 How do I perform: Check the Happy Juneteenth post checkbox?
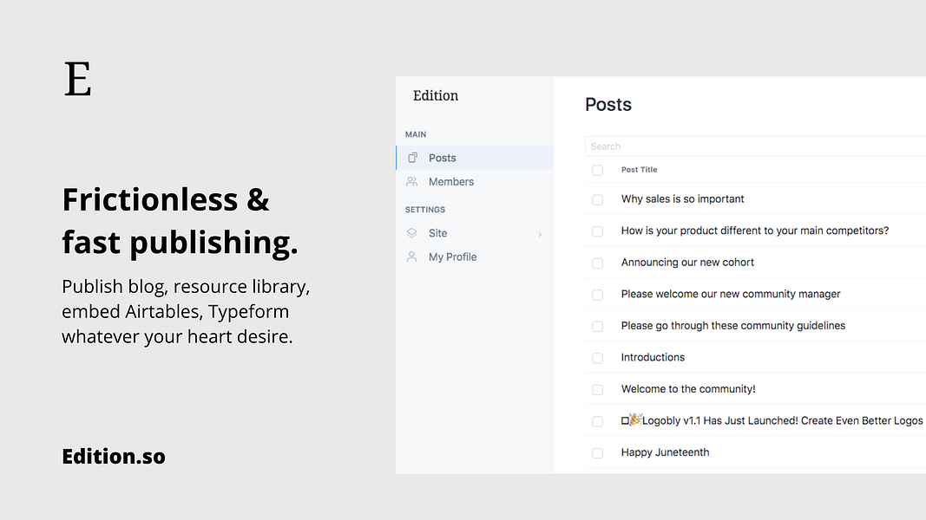597,453
